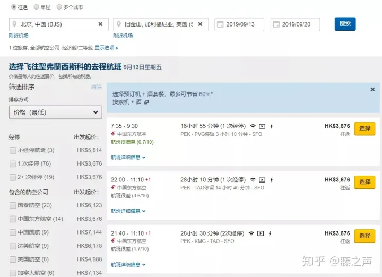Open the 价格 (最低) sort dropdown
Screen dimensions: 382x277
point(56,112)
